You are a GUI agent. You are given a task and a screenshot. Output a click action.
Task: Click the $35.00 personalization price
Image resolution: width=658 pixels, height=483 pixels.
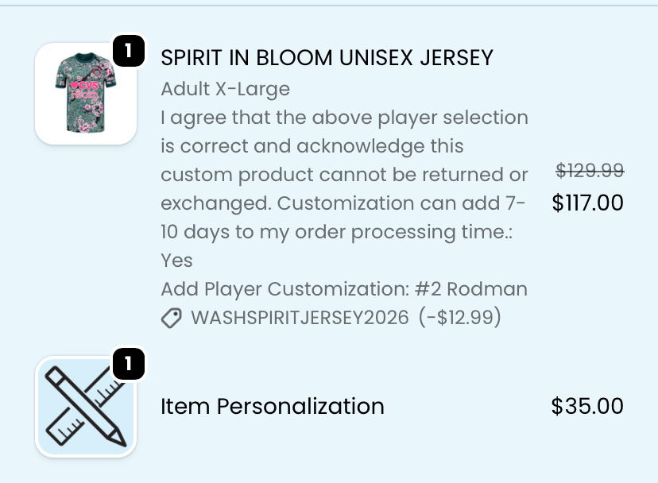[x=587, y=407]
